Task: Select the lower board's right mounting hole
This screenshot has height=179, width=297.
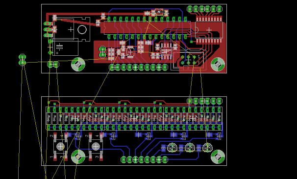Action: [x=218, y=157]
